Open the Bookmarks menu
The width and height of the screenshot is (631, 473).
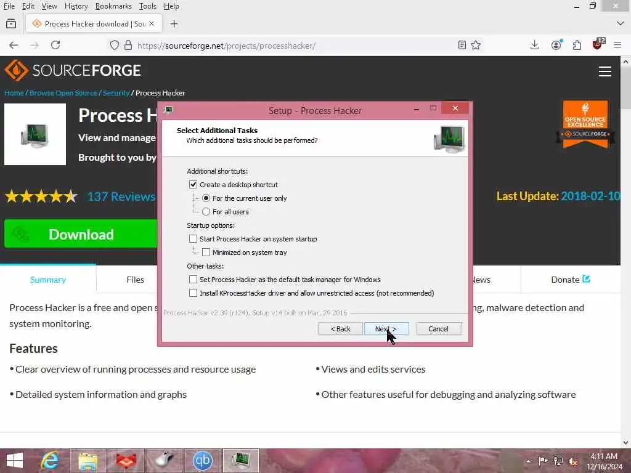[113, 6]
